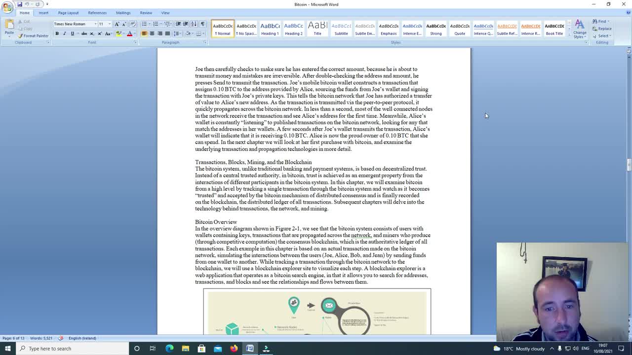Apply the No Spacing style

click(x=246, y=29)
